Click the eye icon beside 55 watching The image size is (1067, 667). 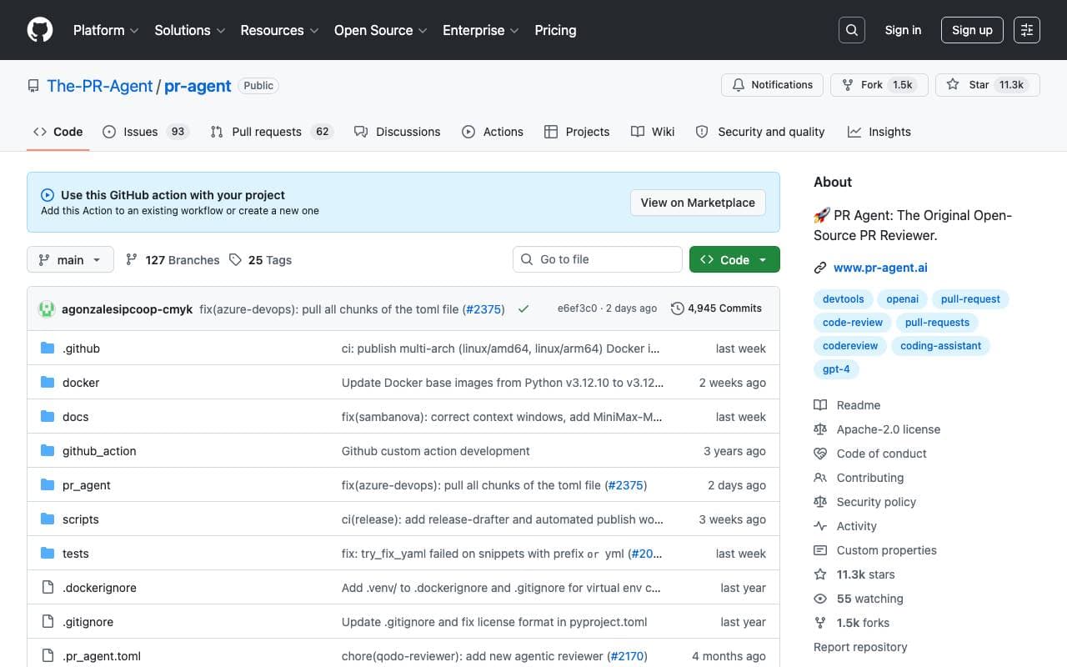click(820, 599)
